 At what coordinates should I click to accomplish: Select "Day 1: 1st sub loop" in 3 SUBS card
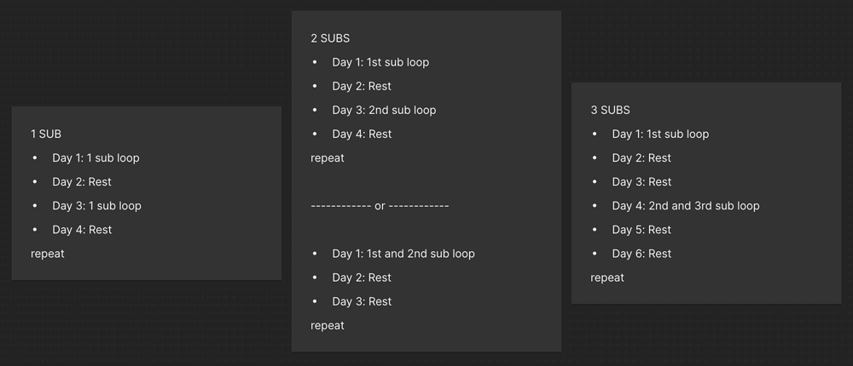tap(660, 134)
